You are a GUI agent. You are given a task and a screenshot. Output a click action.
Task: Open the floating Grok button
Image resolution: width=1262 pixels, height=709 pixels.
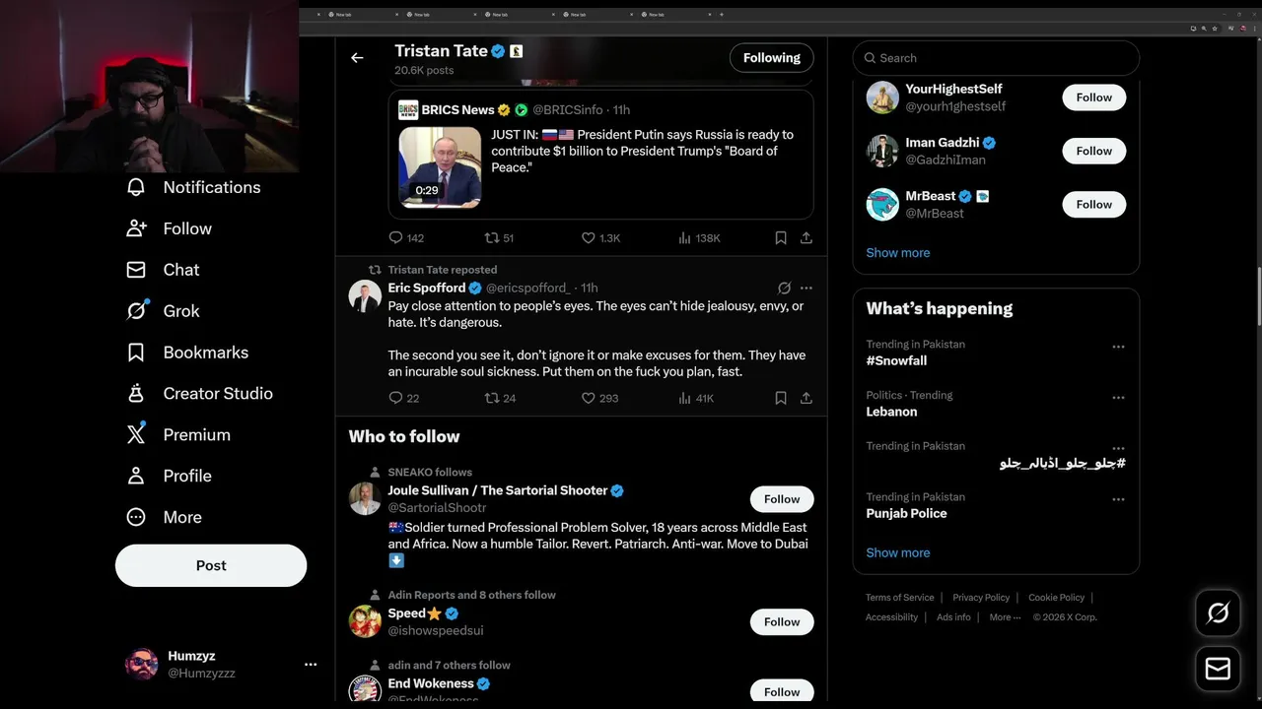click(1218, 613)
